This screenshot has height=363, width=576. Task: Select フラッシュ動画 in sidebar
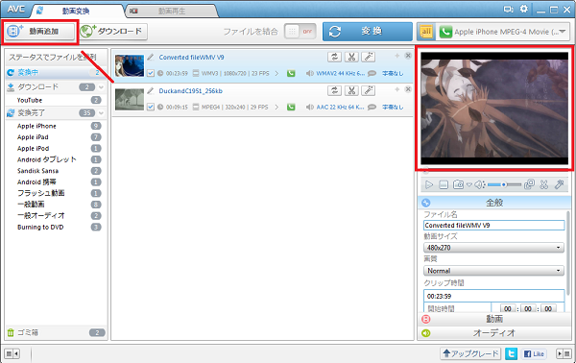click(x=40, y=193)
